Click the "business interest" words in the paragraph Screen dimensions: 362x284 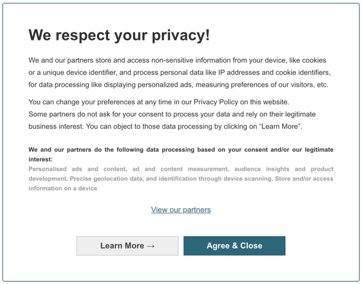[56, 127]
